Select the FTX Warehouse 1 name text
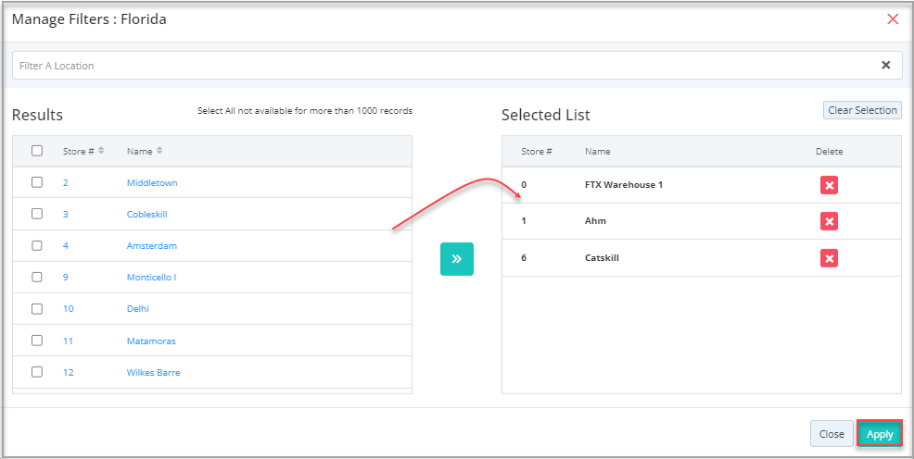 [624, 185]
